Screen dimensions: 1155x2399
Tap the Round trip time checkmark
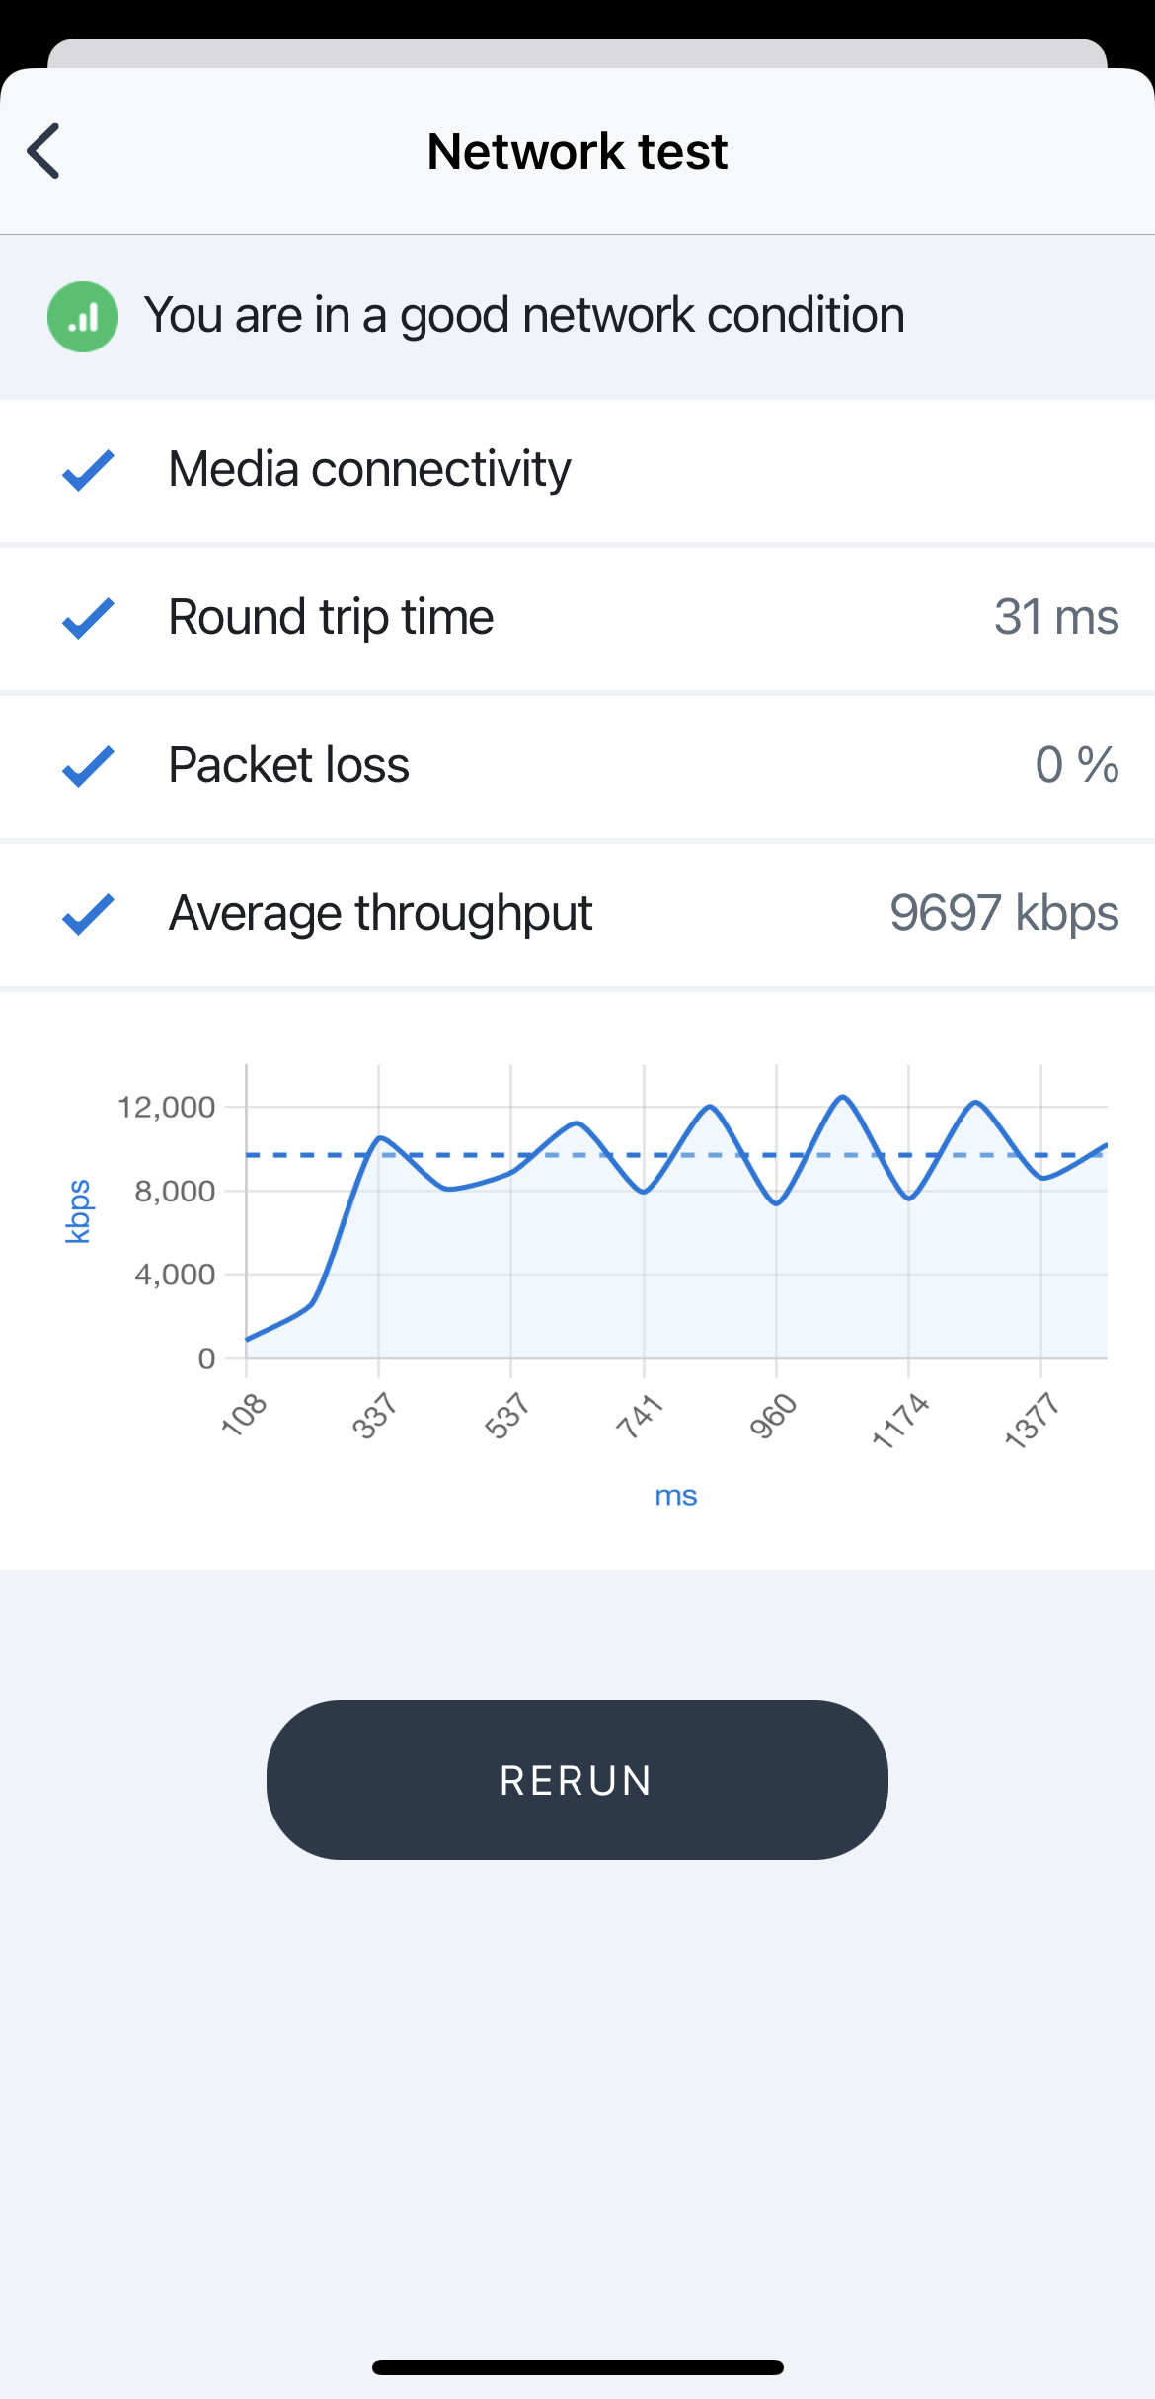[x=88, y=618]
